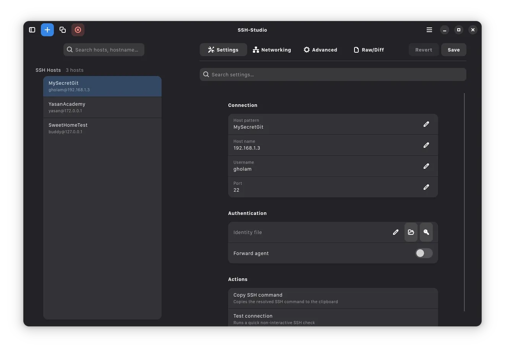Select the YasanAcademy host
The width and height of the screenshot is (505, 352).
pos(102,107)
